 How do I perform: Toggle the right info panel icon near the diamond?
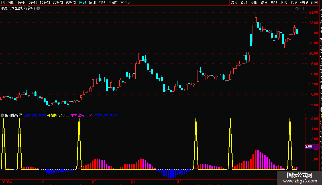click(x=302, y=9)
